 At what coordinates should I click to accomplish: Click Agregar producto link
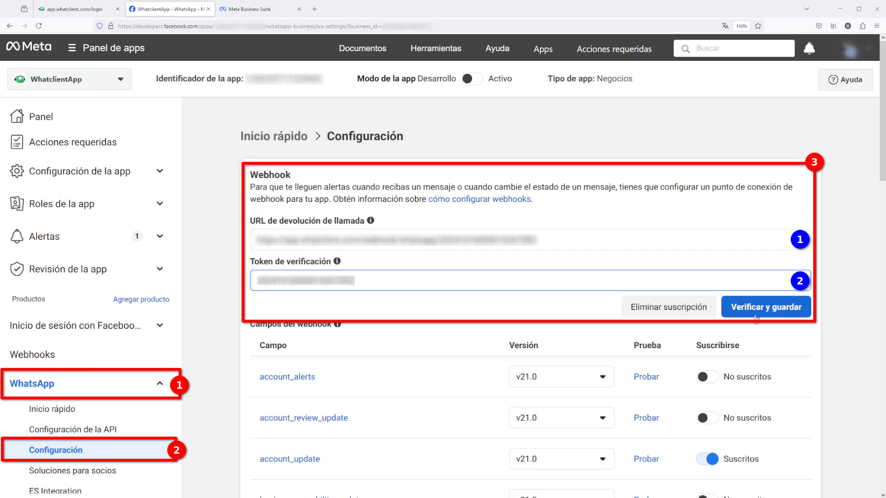point(141,299)
